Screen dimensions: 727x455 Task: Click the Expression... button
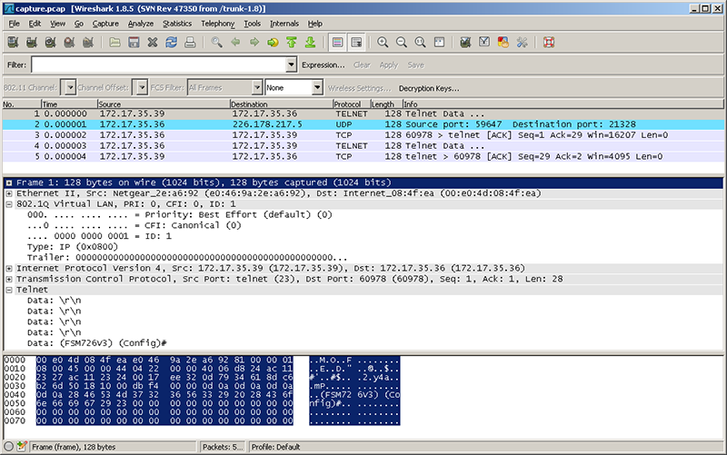324,64
